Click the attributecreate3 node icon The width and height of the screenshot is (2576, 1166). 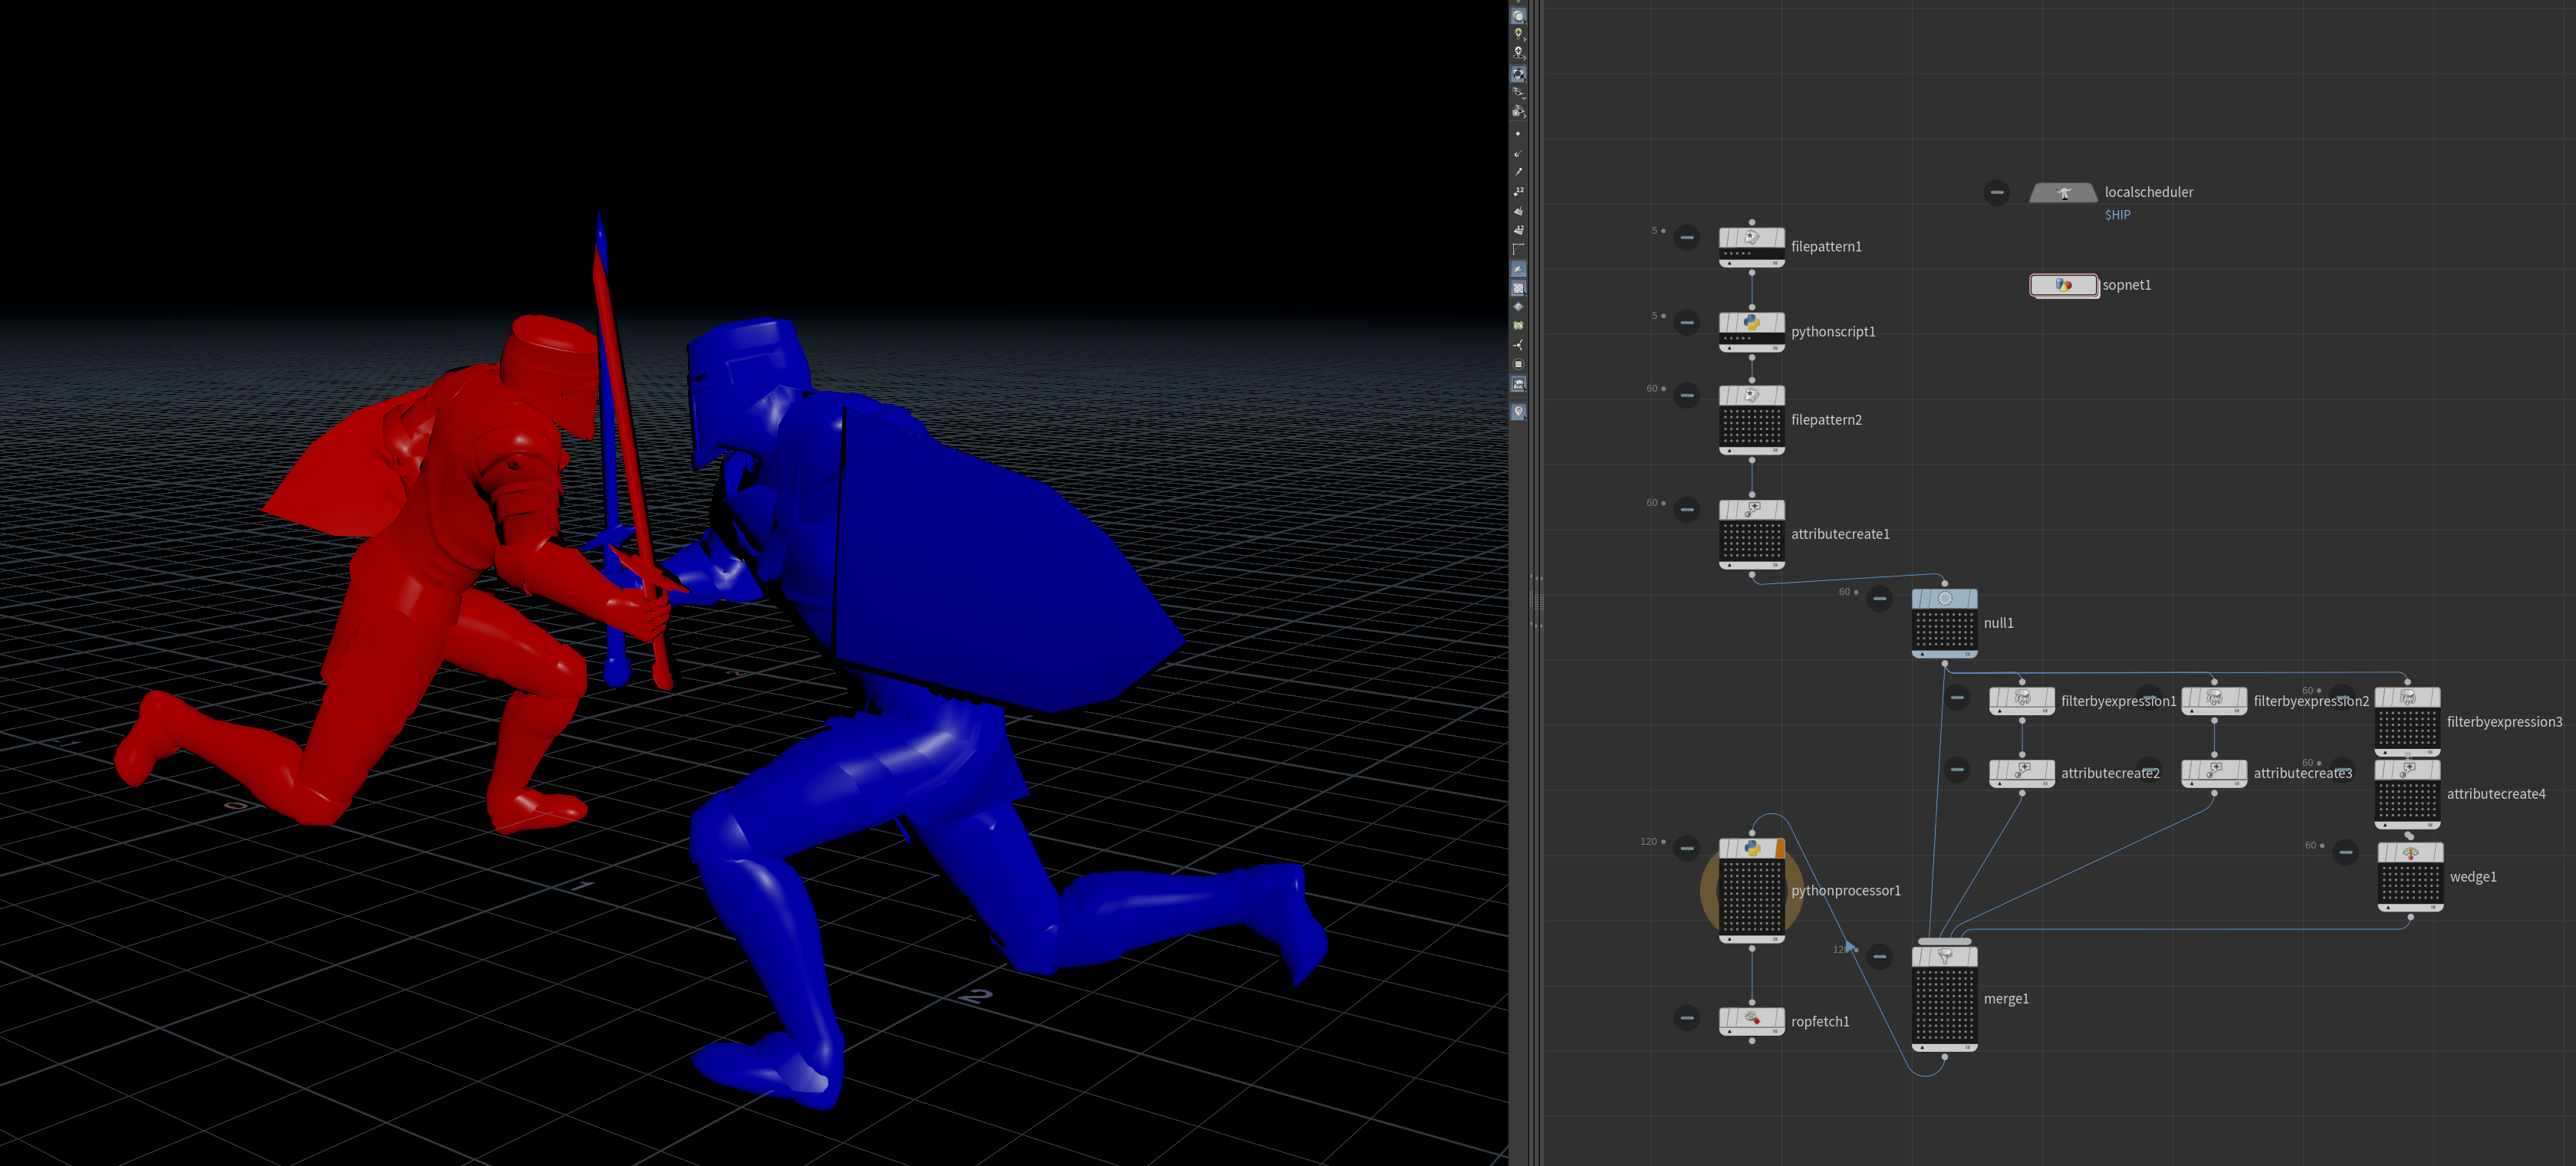(x=2213, y=770)
